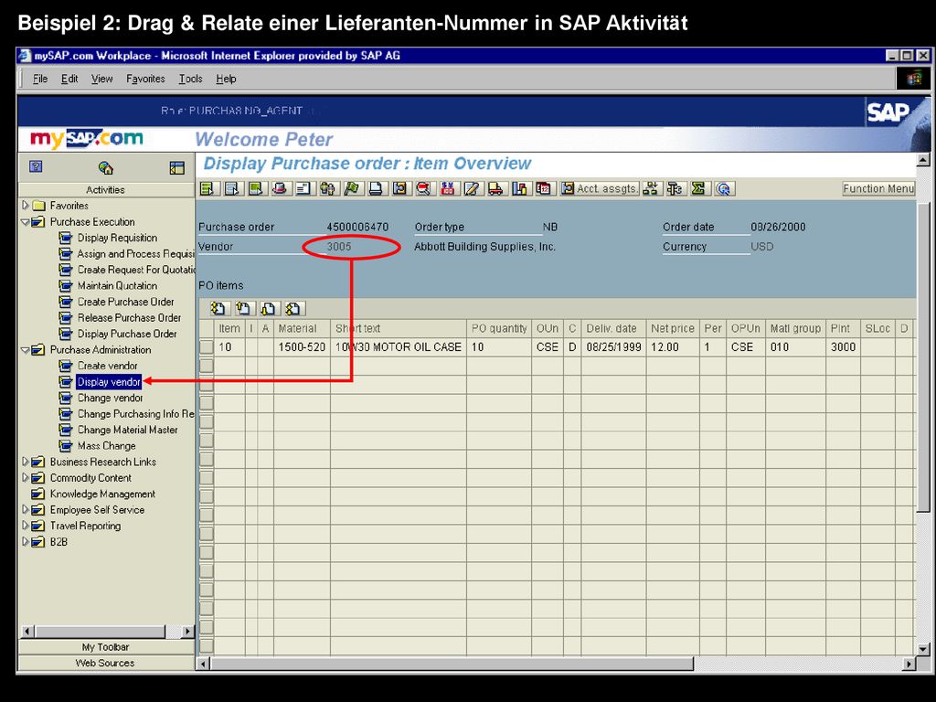Click the globe home icon above Activities
The width and height of the screenshot is (936, 702).
[106, 168]
